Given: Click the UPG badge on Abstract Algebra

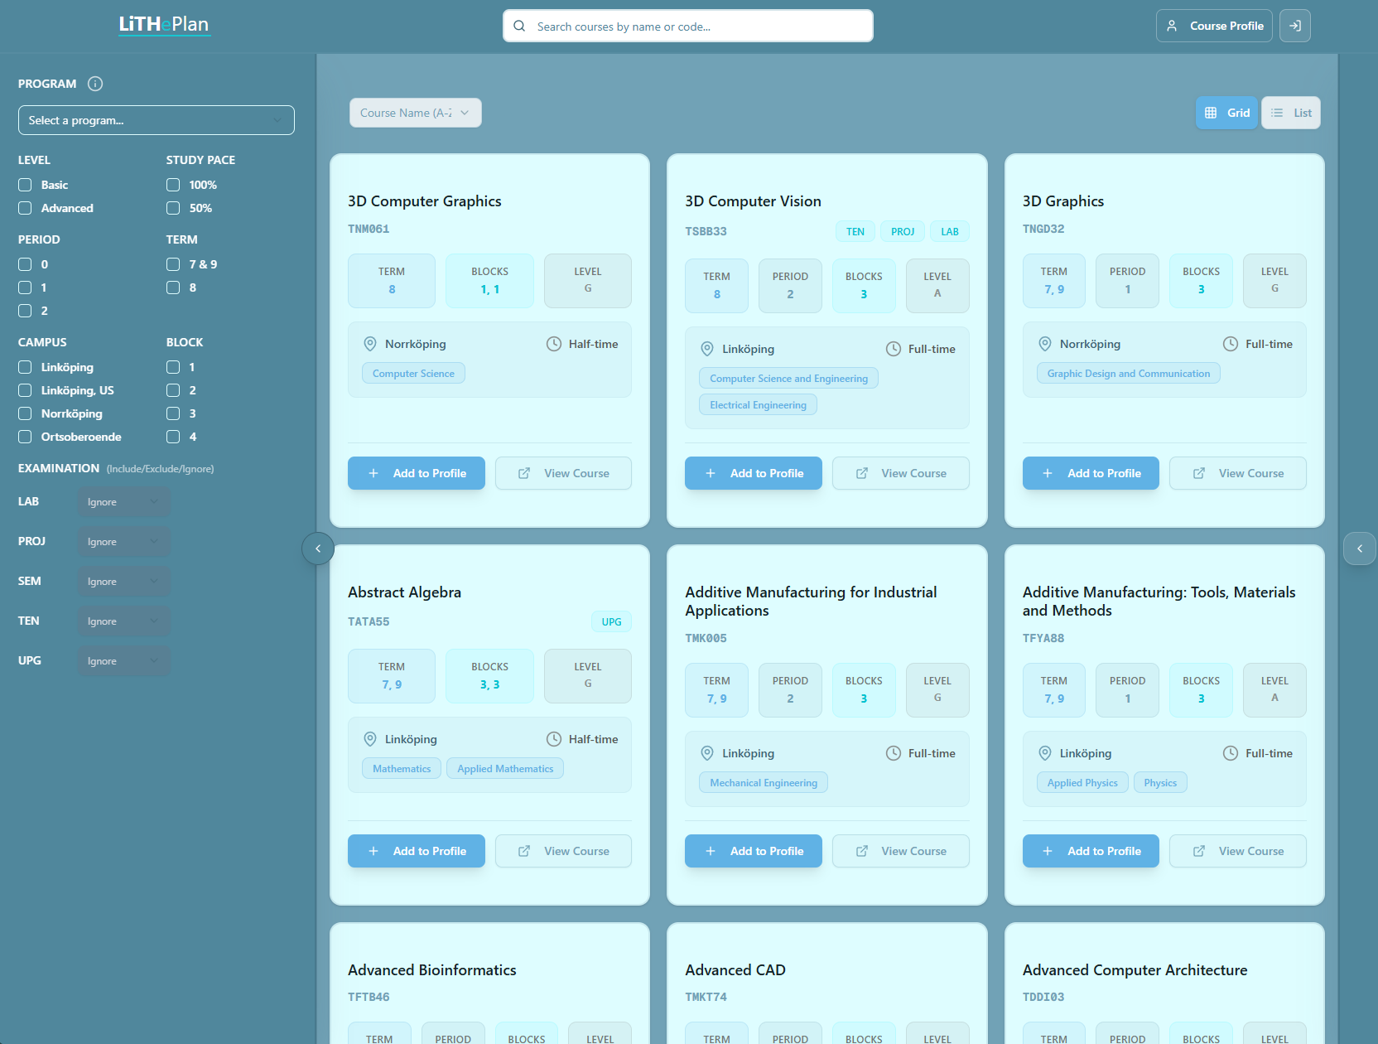Looking at the screenshot, I should (x=611, y=621).
